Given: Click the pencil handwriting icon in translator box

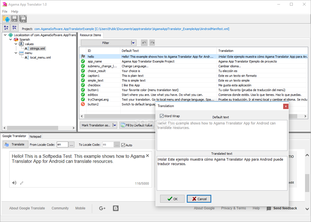Looking at the screenshot, I should click(22, 183).
